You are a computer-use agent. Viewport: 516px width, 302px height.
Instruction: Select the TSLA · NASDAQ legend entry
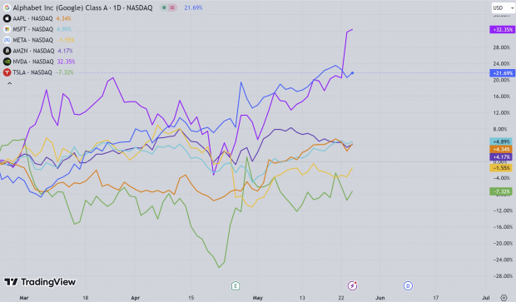pyautogui.click(x=32, y=72)
